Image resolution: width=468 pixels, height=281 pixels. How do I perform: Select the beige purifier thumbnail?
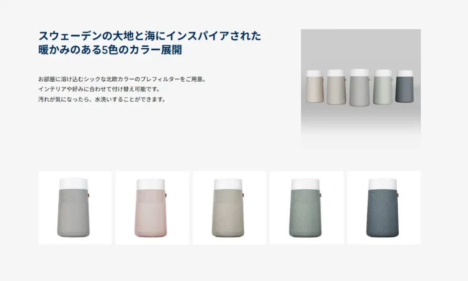tap(229, 208)
